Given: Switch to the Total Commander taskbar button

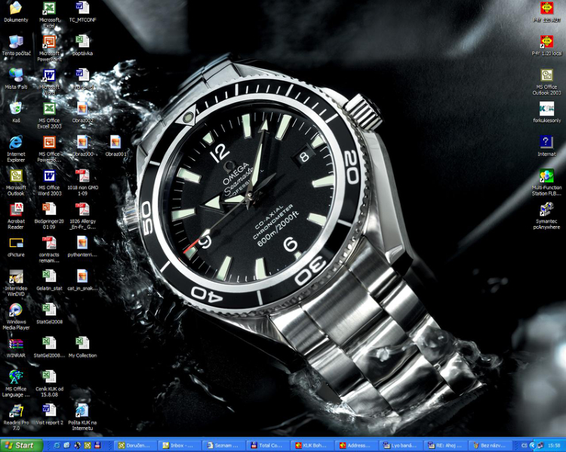Looking at the screenshot, I should pos(269,445).
